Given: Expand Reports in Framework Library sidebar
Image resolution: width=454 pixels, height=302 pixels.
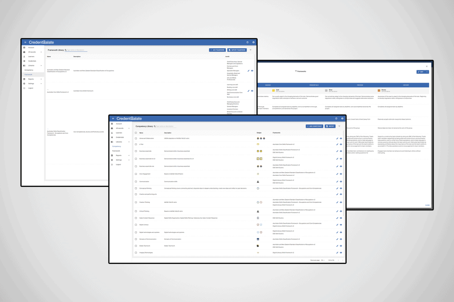Looking at the screenshot, I should pyautogui.click(x=41, y=79).
